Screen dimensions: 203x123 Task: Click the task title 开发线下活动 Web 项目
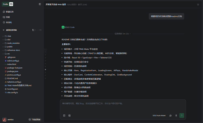point(56,4)
